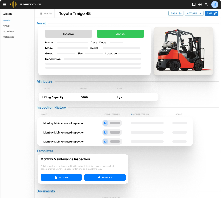Click the Lifting Capacity attribute row
The width and height of the screenshot is (221, 198).
(x=98, y=97)
